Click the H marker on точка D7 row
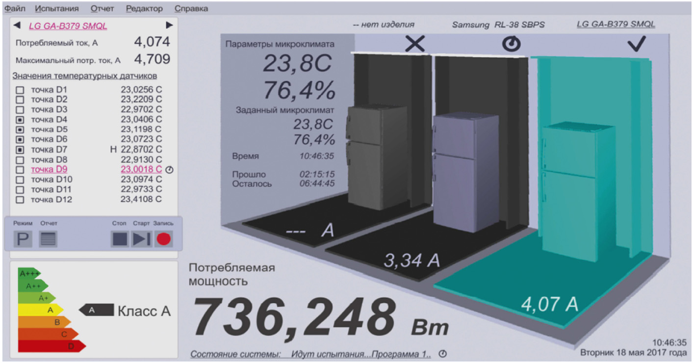This screenshot has height=363, width=693. click(x=114, y=150)
